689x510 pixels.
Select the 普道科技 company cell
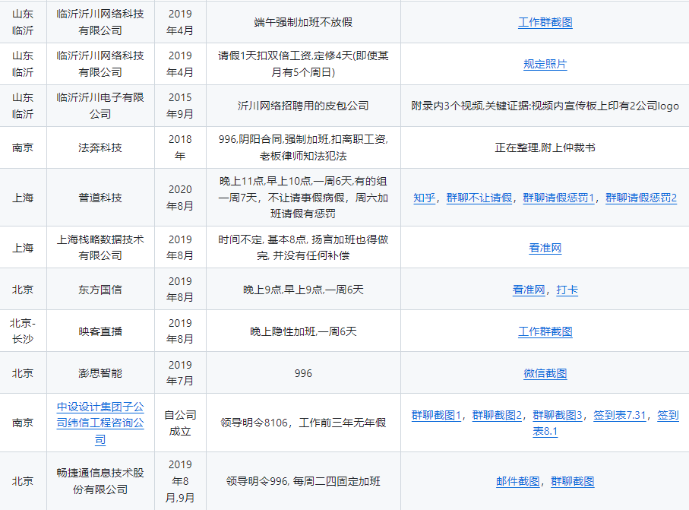point(100,198)
